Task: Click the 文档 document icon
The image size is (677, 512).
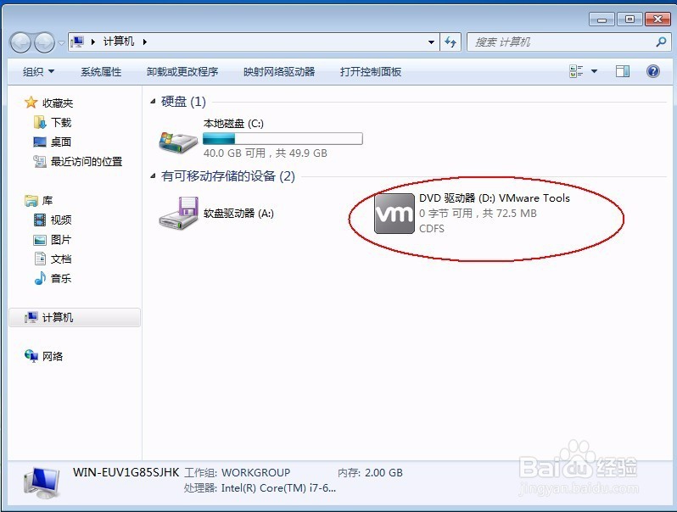Action: 40,259
